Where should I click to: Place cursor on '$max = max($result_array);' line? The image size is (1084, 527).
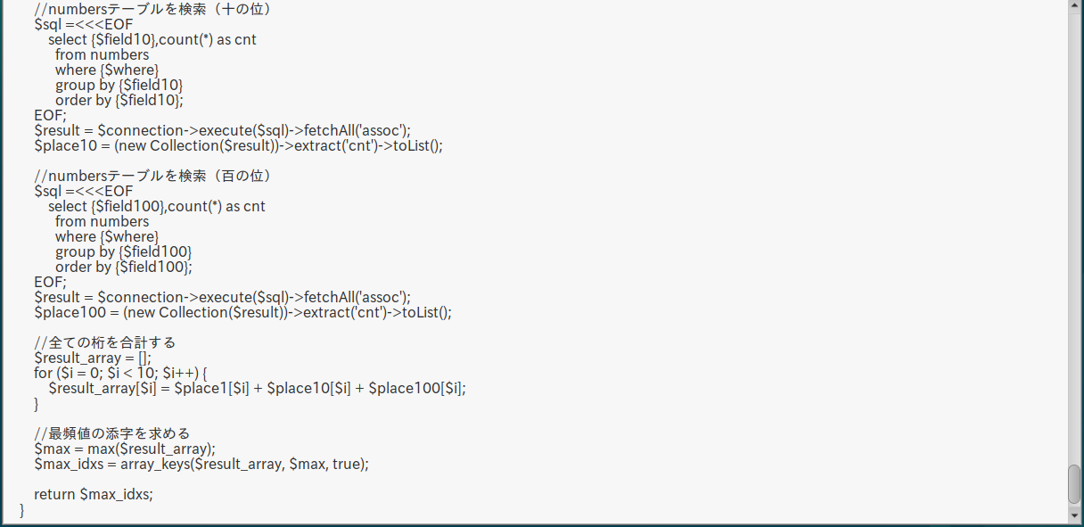(125, 449)
